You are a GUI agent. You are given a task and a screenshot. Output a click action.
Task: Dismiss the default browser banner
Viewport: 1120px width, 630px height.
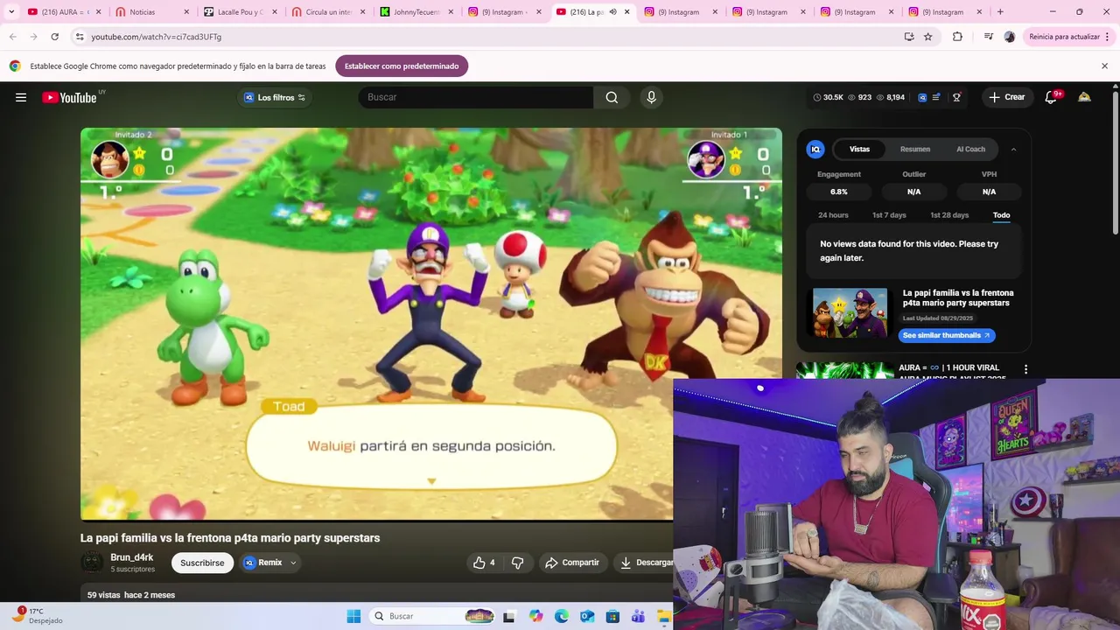pyautogui.click(x=1104, y=66)
